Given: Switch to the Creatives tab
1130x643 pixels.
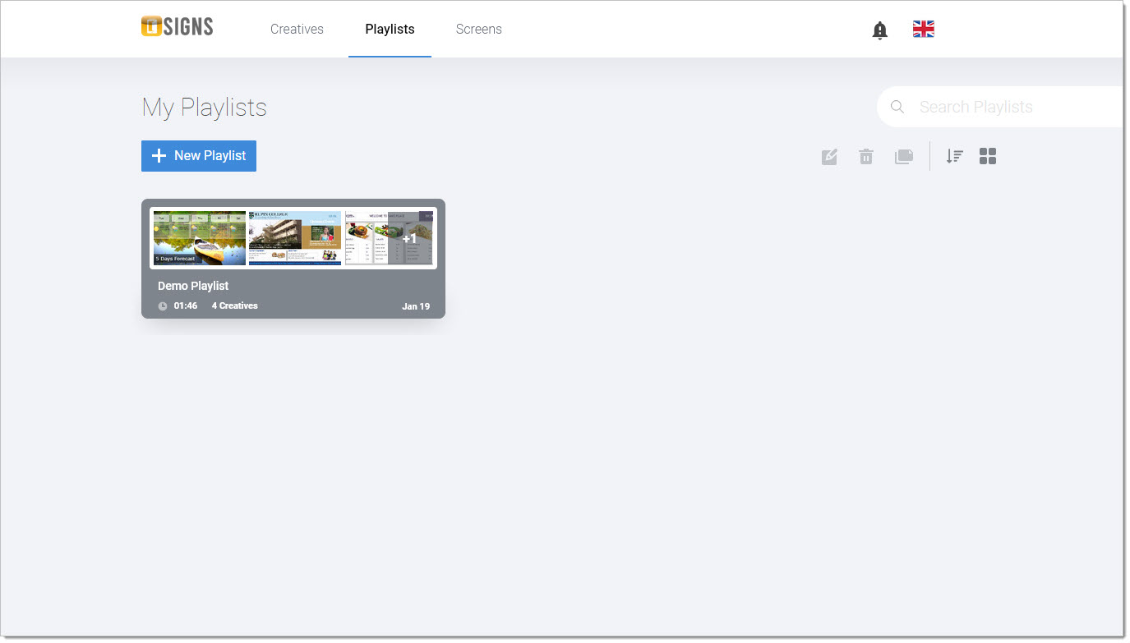Looking at the screenshot, I should pos(297,30).
